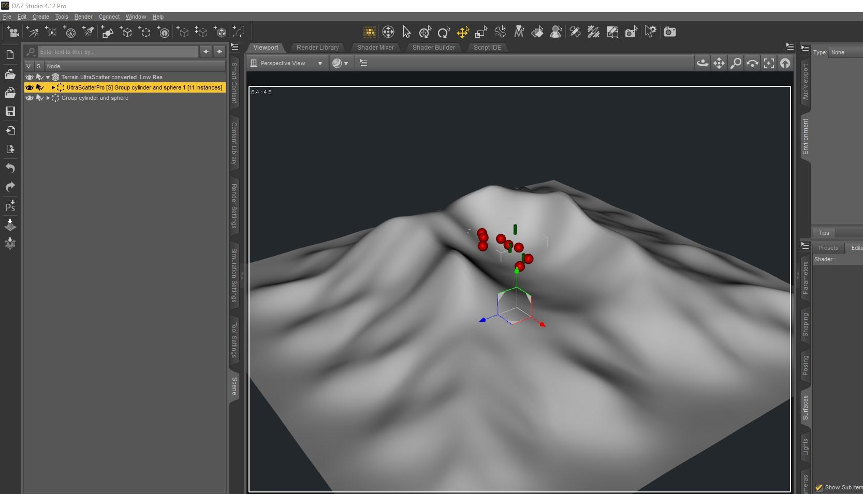
Task: Create a new group node
Action: [144, 32]
